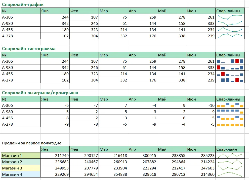Select the 'Магазин 1' row label
Image resolution: width=249 pixels, height=180 pixels.
[x=21, y=155]
